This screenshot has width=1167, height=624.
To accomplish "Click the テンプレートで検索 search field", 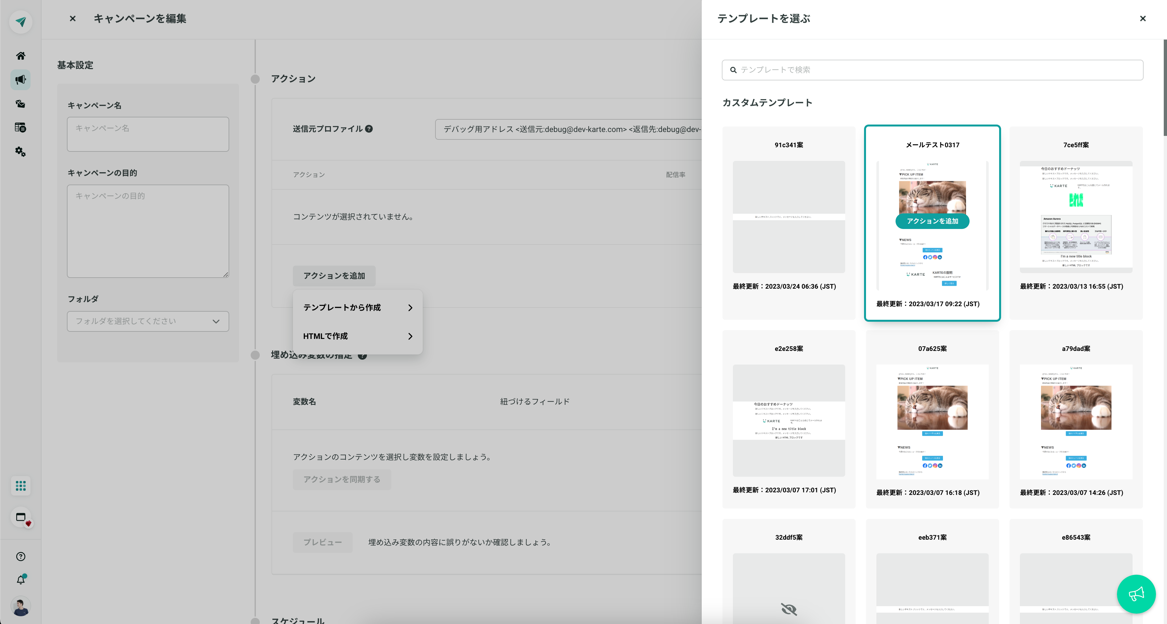I will 932,70.
